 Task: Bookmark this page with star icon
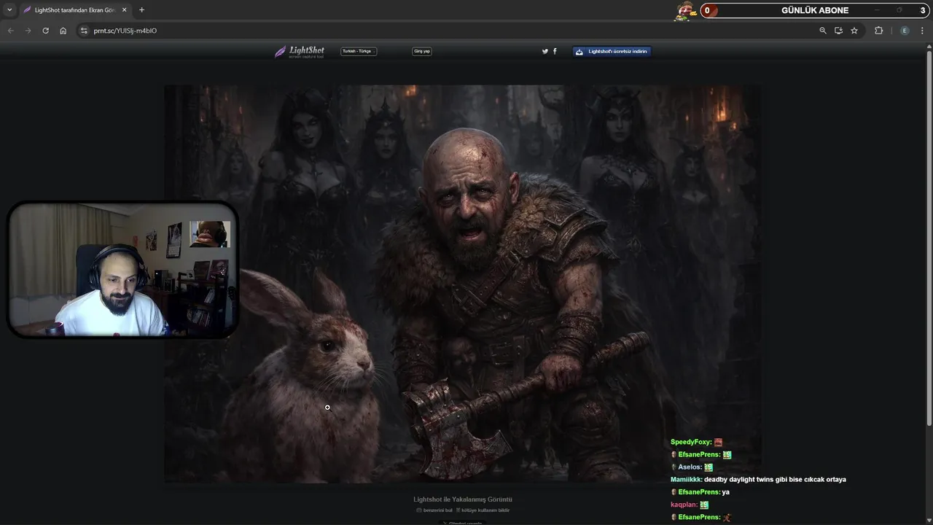[x=854, y=31]
